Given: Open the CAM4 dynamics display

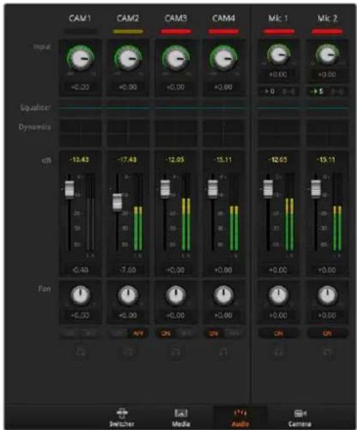Looking at the screenshot, I should click(224, 133).
